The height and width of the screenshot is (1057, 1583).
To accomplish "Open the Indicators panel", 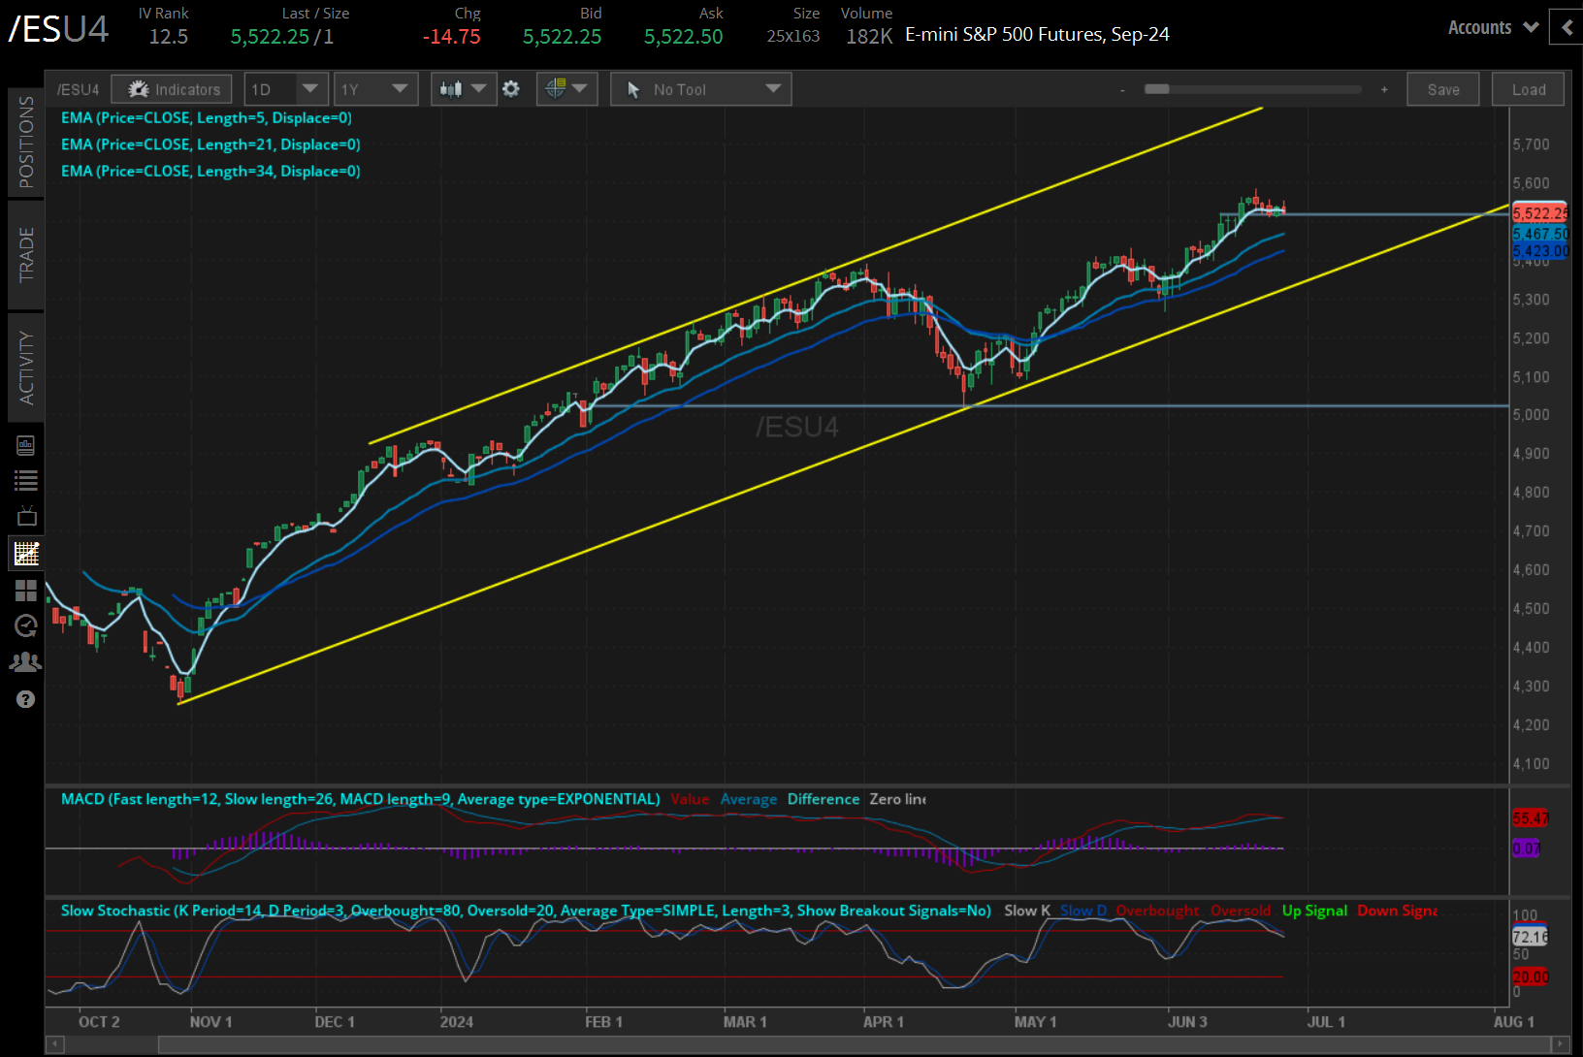I will [x=172, y=89].
